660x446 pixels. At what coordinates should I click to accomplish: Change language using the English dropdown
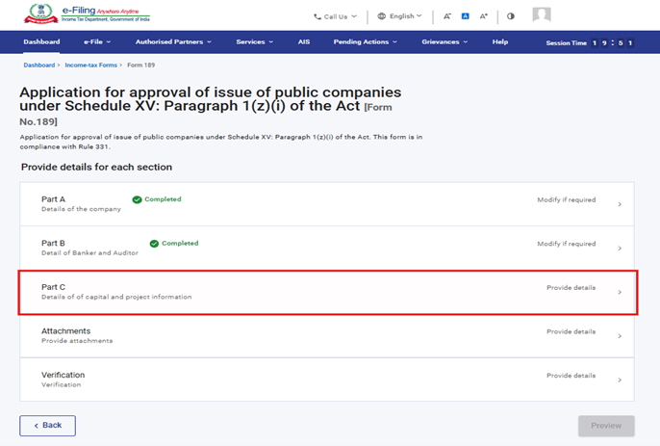[399, 16]
